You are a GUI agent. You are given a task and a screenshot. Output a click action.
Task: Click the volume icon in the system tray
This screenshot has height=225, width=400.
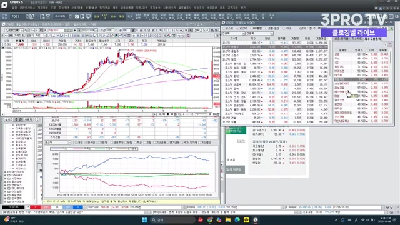click(x=368, y=220)
